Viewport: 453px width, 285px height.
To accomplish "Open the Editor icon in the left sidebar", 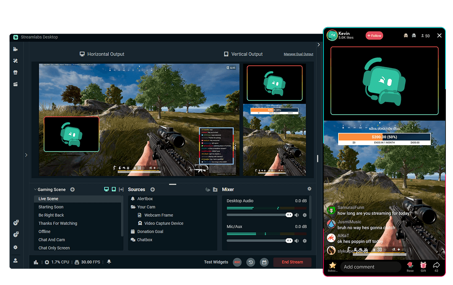I will (x=16, y=49).
